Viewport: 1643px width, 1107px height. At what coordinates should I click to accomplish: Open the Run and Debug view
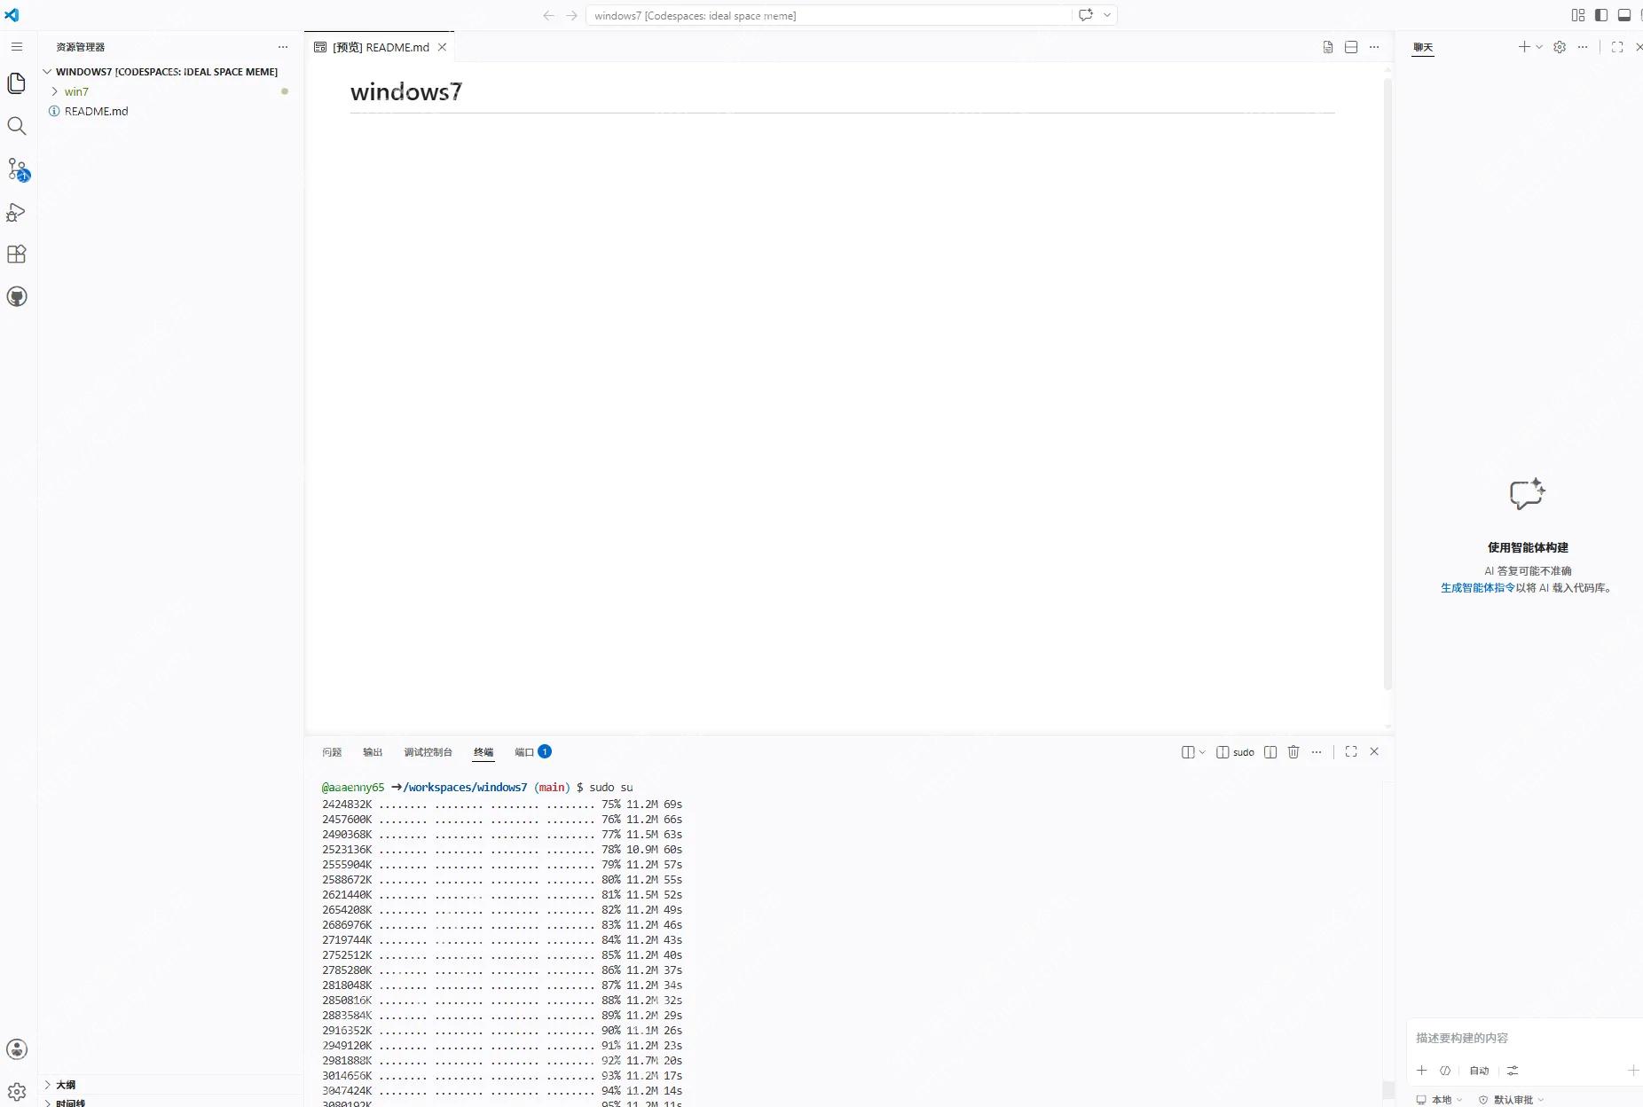16,212
